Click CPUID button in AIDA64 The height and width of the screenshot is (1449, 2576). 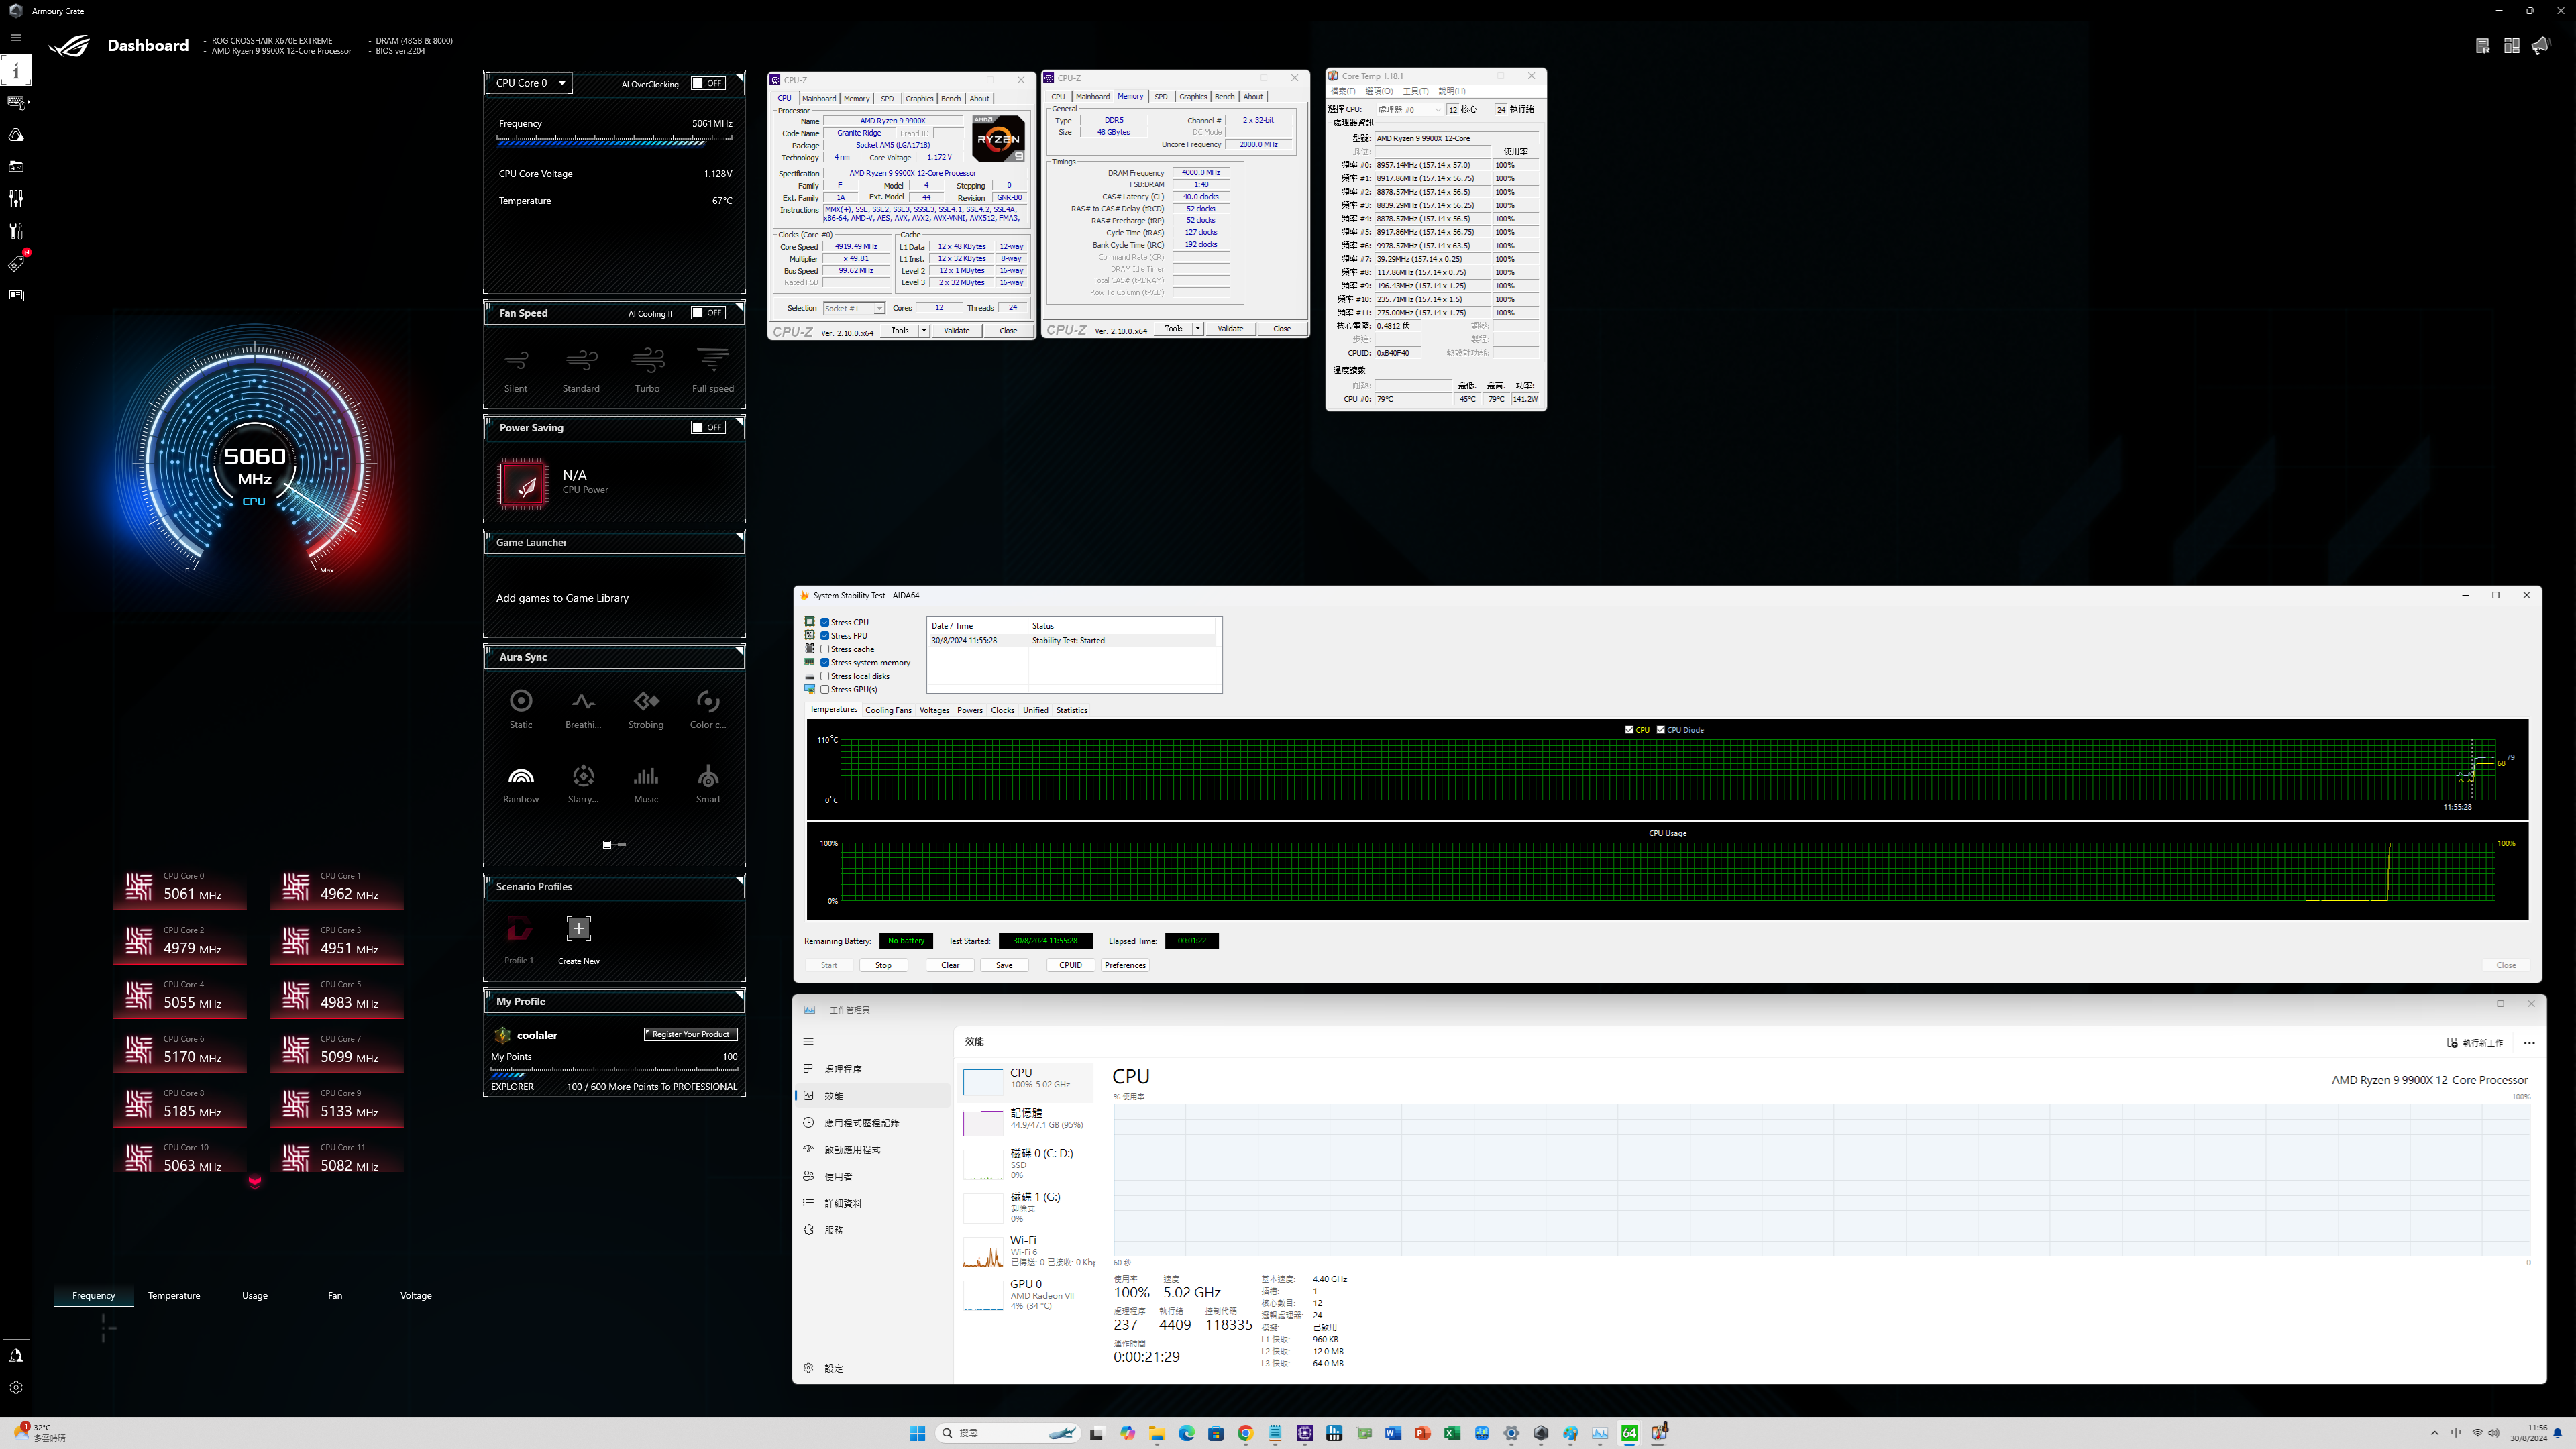pos(1070,965)
